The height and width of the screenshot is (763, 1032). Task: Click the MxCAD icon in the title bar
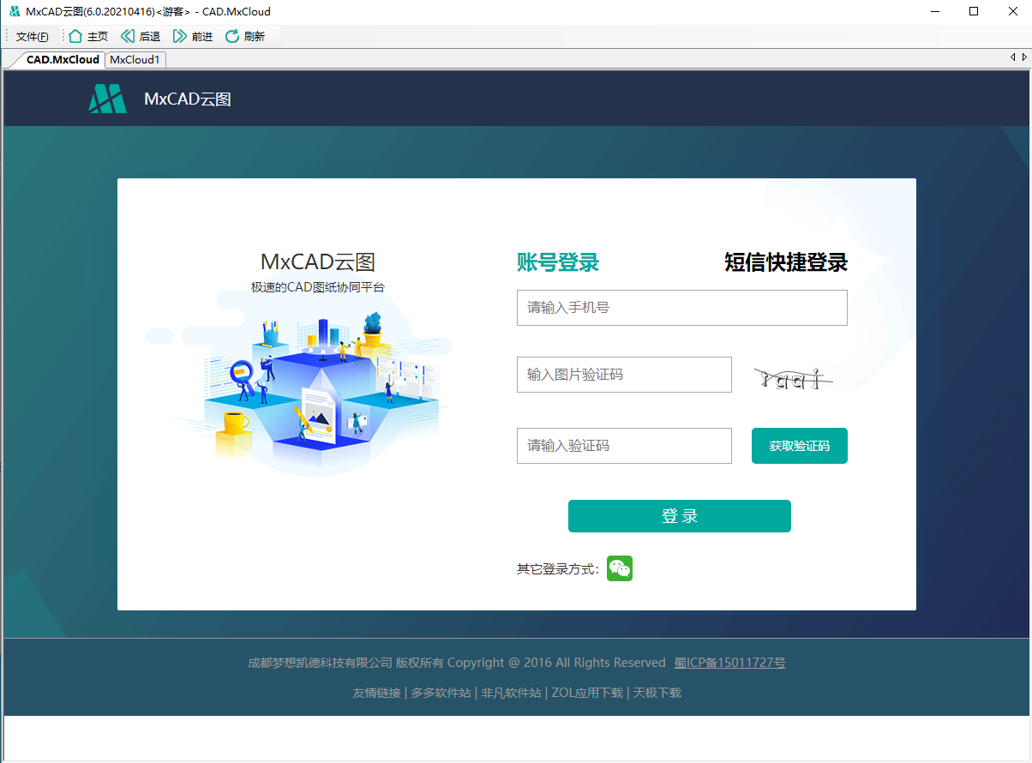[x=15, y=11]
